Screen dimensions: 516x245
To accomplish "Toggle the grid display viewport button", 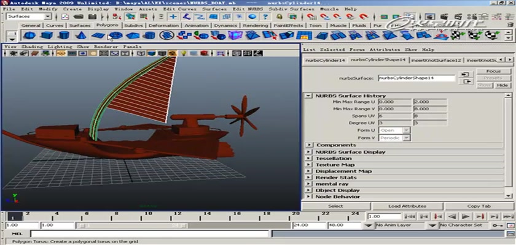I will (x=61, y=53).
